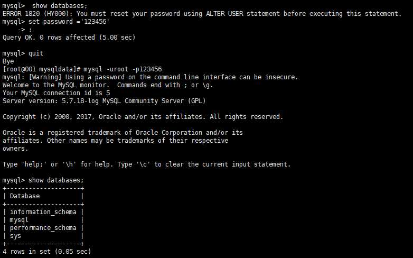Click the 'mysql -uroot -p123456' command
The width and height of the screenshot is (413, 258).
(123, 69)
